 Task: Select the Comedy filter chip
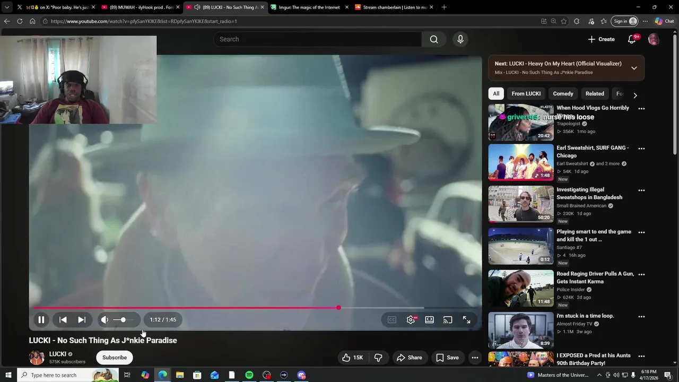point(563,93)
